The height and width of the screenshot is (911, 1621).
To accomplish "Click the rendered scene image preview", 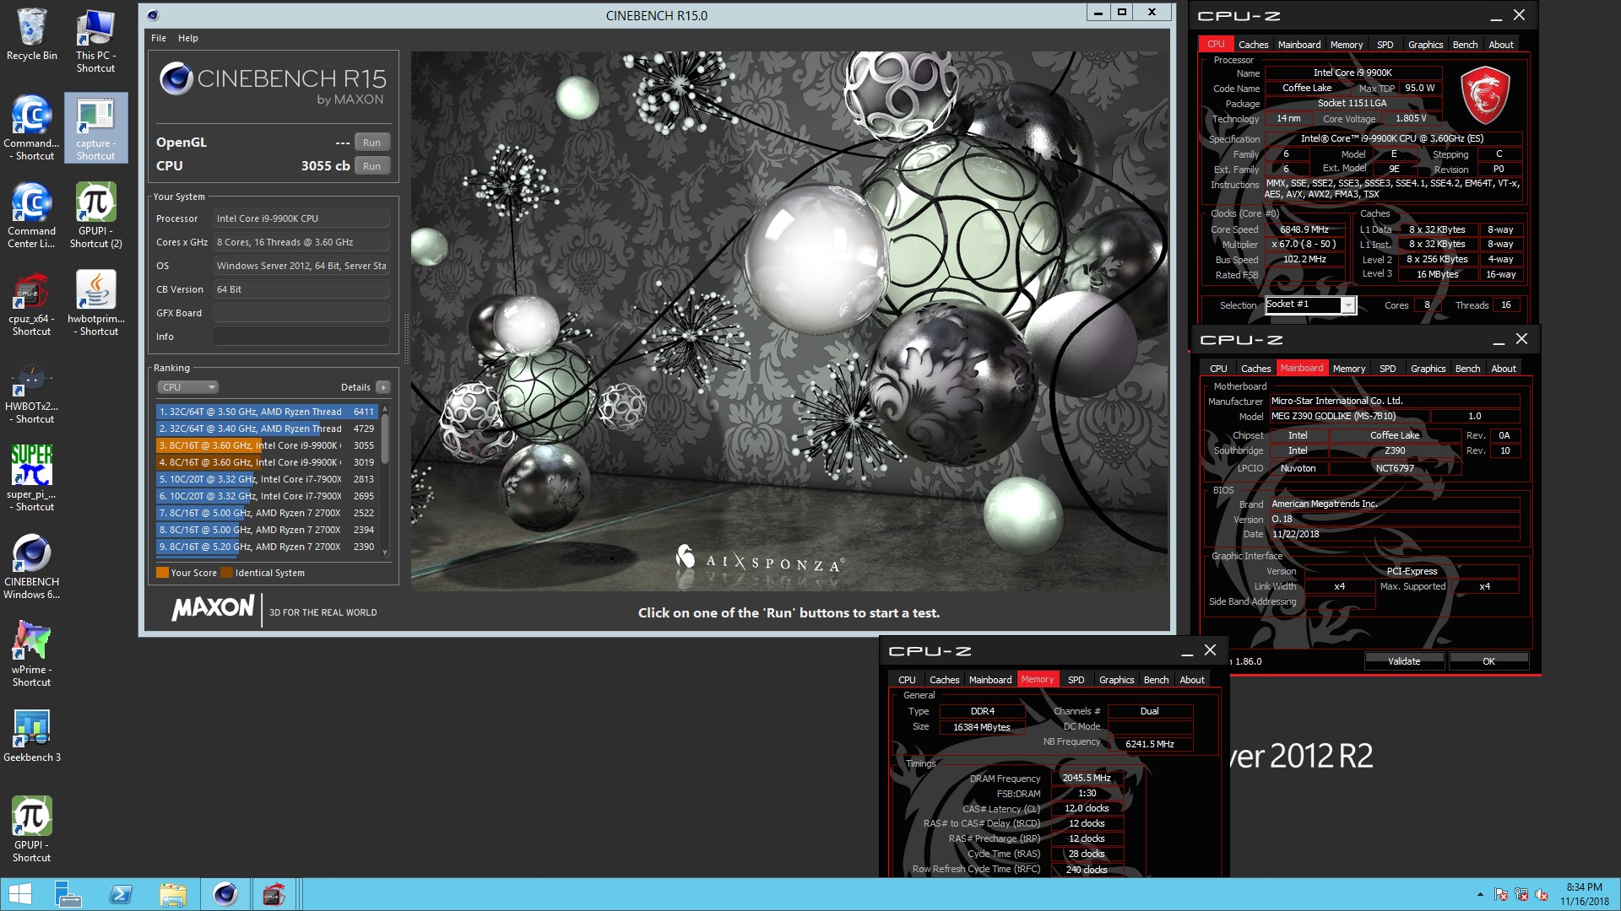I will 790,321.
